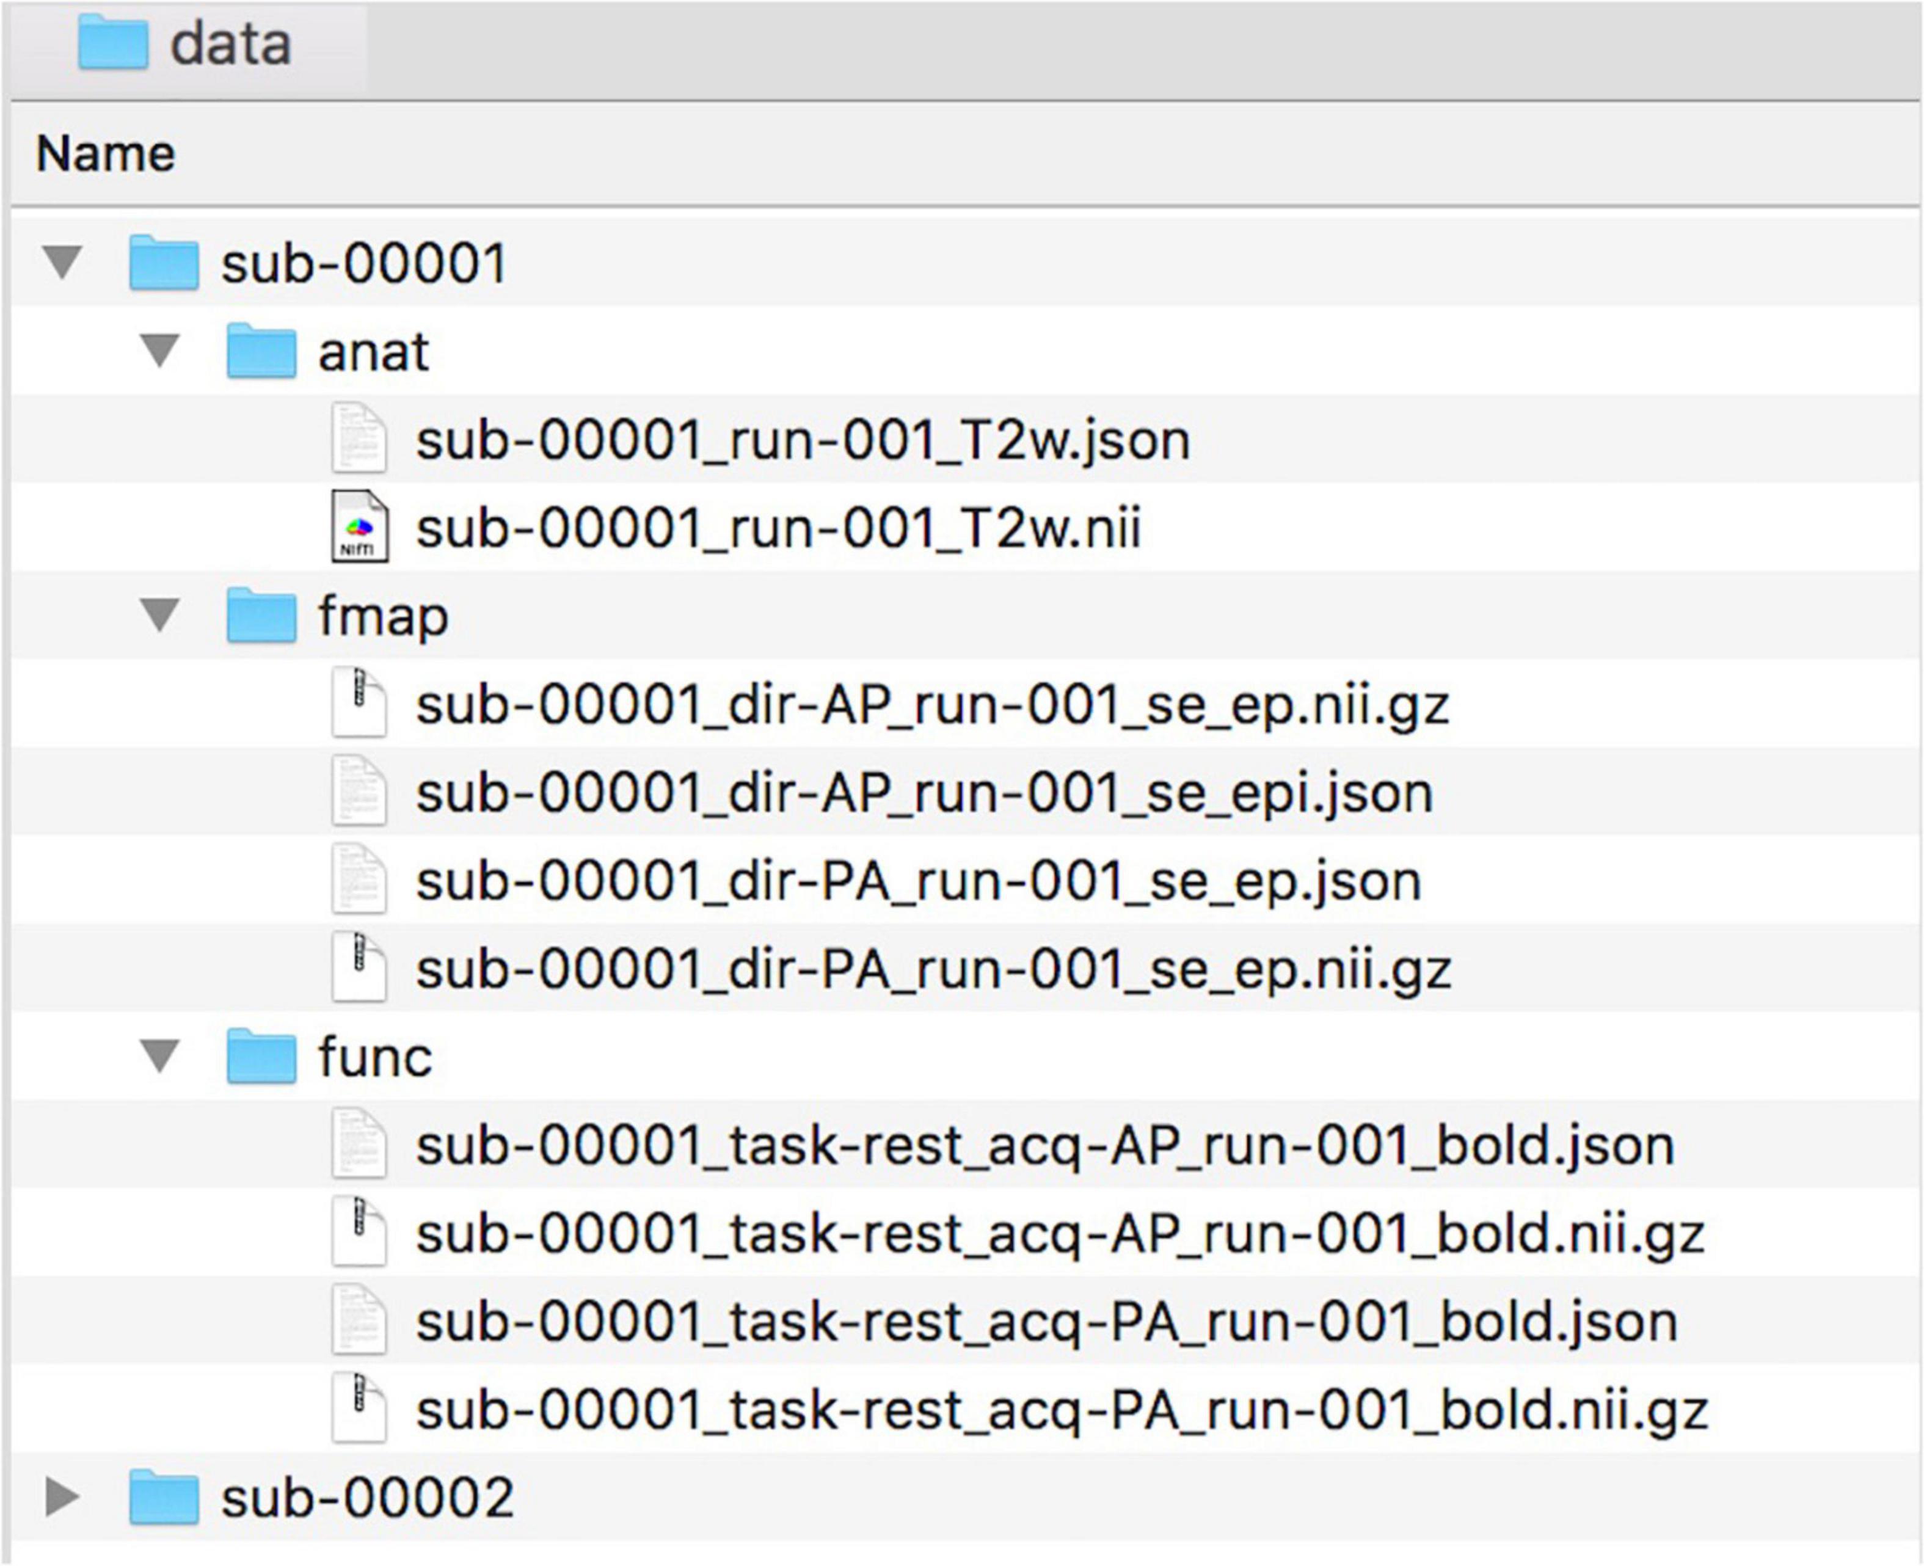Click the anat folder icon
Image resolution: width=1924 pixels, height=1566 pixels.
point(261,350)
